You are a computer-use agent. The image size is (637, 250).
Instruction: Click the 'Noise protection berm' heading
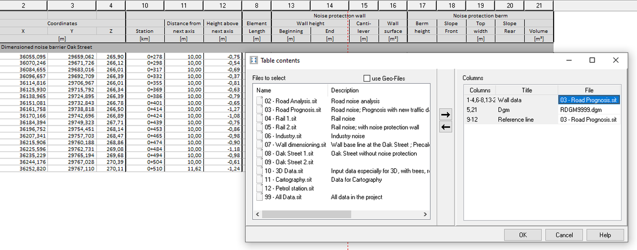(x=481, y=16)
